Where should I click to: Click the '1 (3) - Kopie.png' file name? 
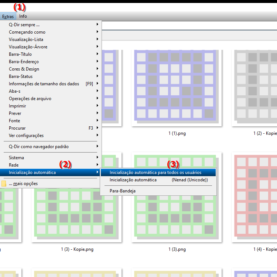pos(77,249)
